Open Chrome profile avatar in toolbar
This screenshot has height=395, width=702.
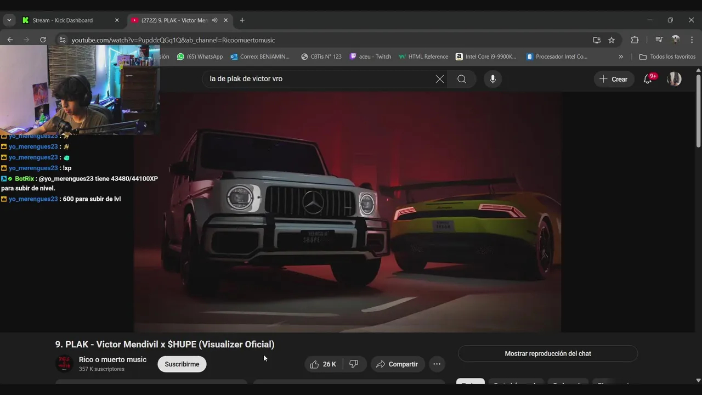(x=676, y=39)
